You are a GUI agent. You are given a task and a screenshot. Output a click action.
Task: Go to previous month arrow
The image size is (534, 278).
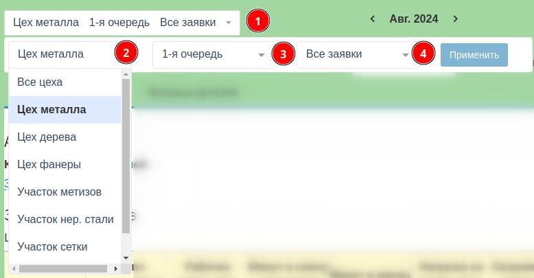pos(373,19)
